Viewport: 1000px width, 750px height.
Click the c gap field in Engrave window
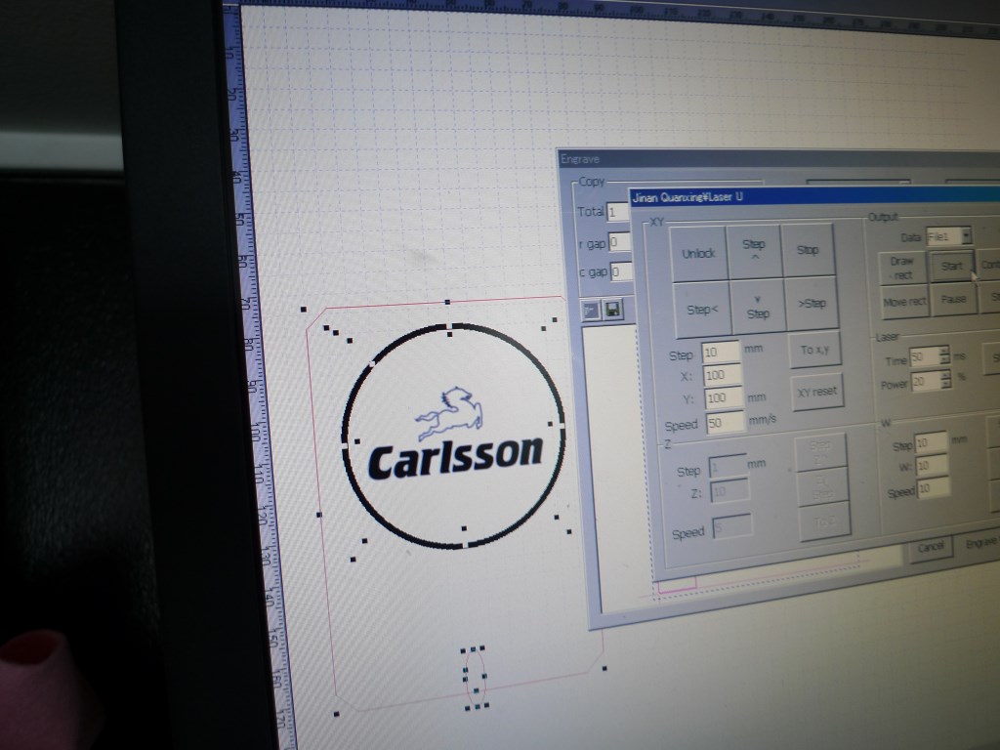click(622, 272)
